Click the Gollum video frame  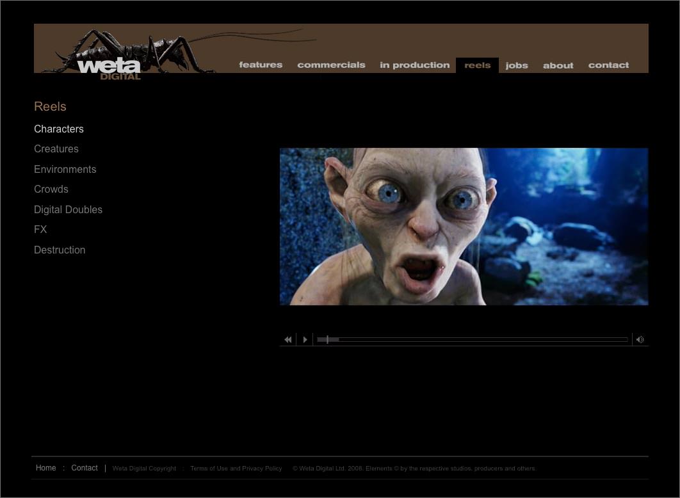click(464, 227)
